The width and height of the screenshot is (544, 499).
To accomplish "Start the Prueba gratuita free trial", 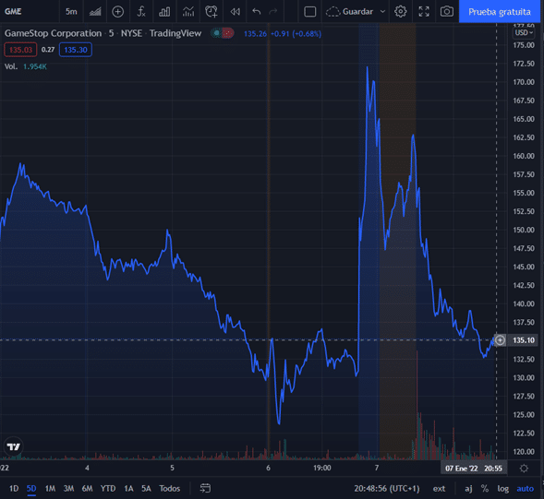I will [x=500, y=11].
